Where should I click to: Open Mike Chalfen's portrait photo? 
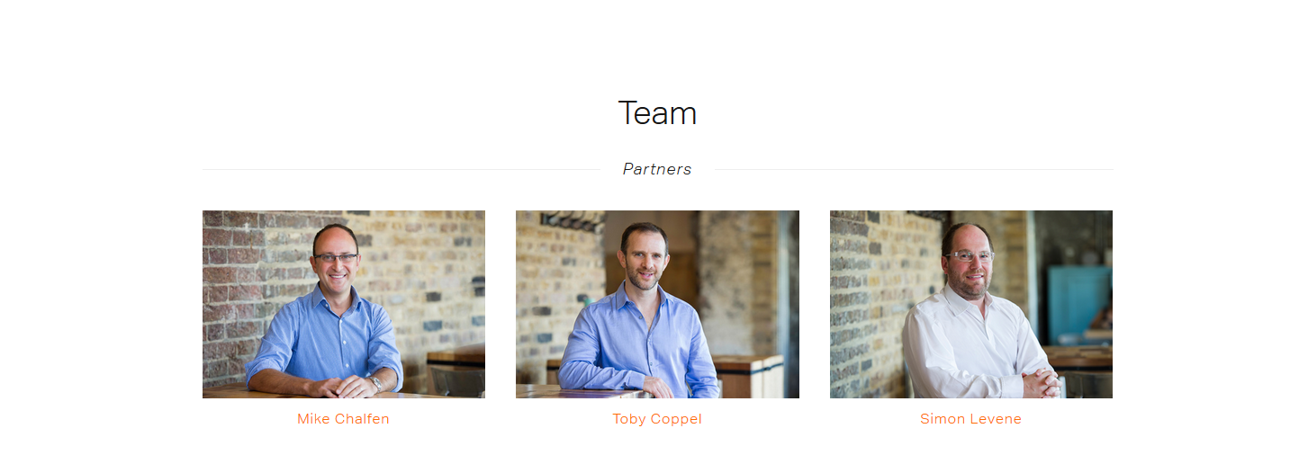click(x=344, y=304)
